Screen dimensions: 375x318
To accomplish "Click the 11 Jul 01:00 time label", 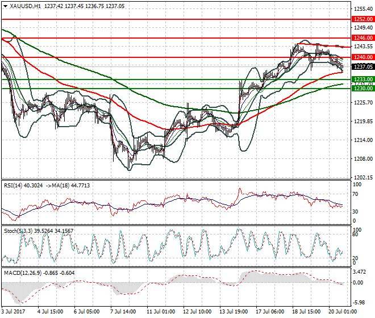I will [x=161, y=312].
